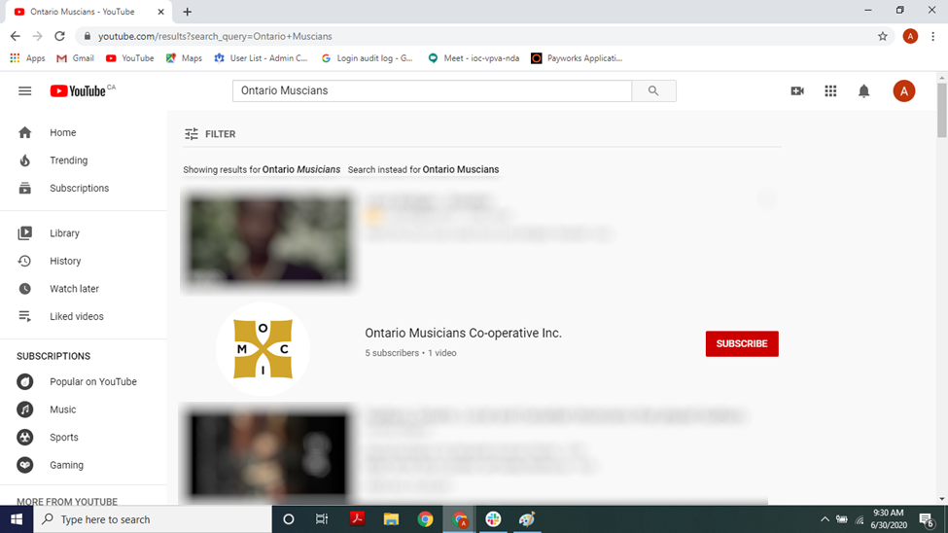Go forward in the browser
Image resolution: width=948 pixels, height=533 pixels.
[x=38, y=36]
